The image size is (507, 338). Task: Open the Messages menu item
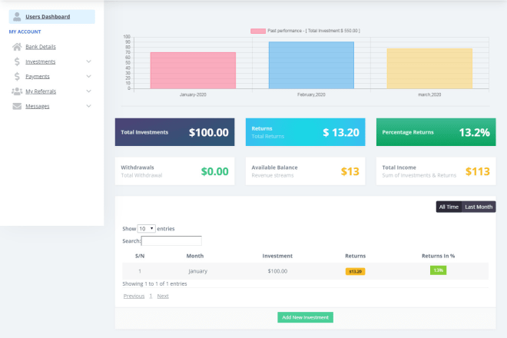point(38,106)
